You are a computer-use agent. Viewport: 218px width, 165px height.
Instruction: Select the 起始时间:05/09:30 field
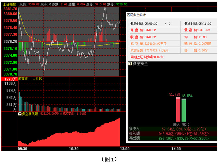tap(144, 24)
